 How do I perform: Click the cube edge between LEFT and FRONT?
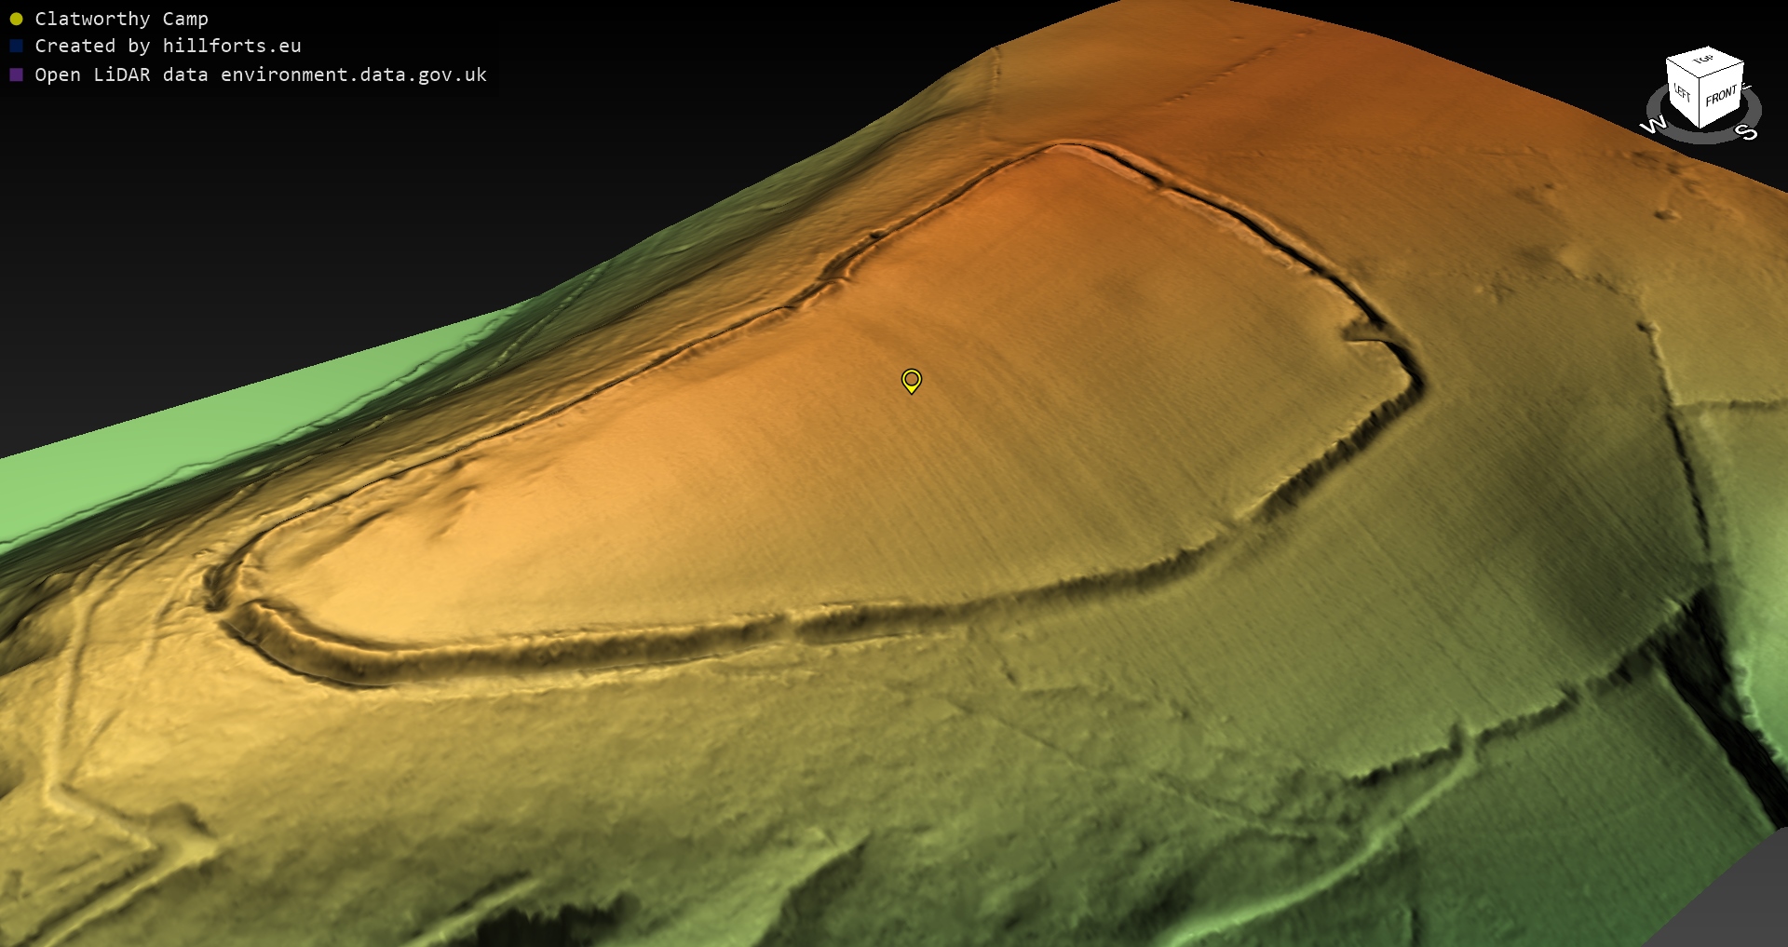point(1700,102)
